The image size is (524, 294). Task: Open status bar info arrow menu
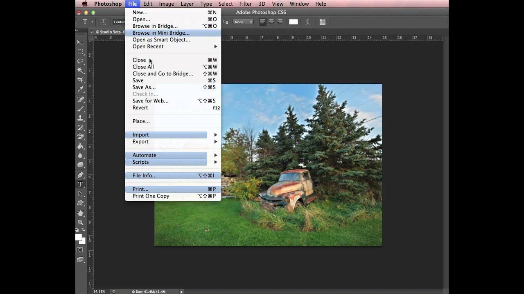coord(181,292)
